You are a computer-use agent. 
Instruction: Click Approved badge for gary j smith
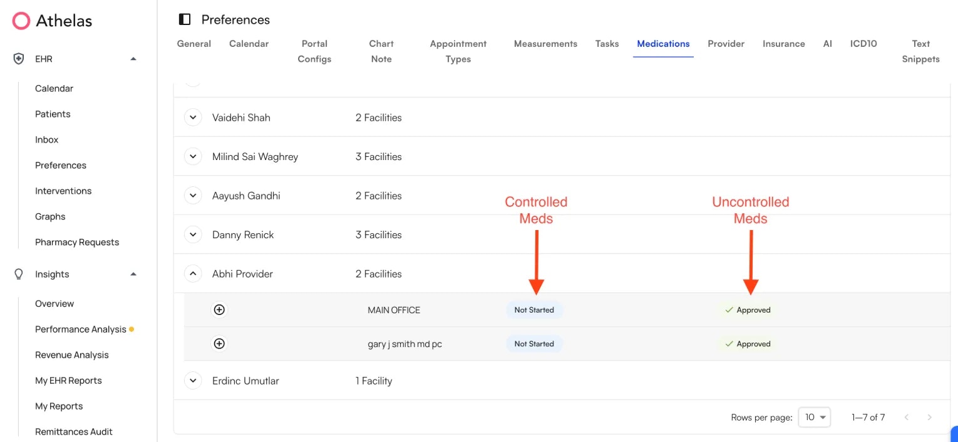tap(748, 344)
